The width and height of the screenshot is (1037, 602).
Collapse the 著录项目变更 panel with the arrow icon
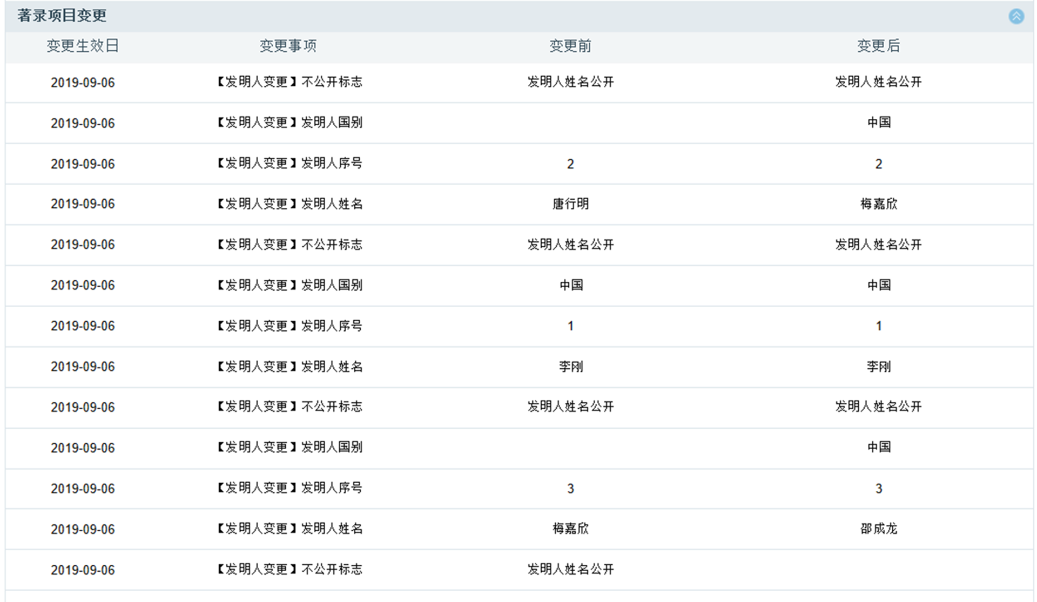[x=1016, y=16]
